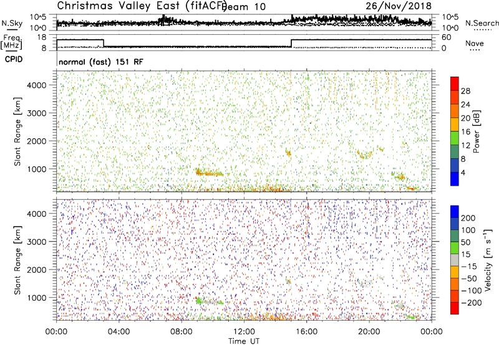Click '1000' on the velocity panel range axis
499x345 pixels.
(37, 298)
